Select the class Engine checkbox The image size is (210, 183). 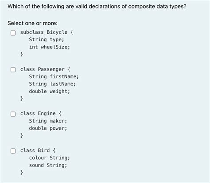tap(13, 114)
